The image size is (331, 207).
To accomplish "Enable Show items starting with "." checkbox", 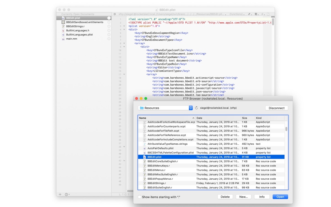I will (140, 197).
